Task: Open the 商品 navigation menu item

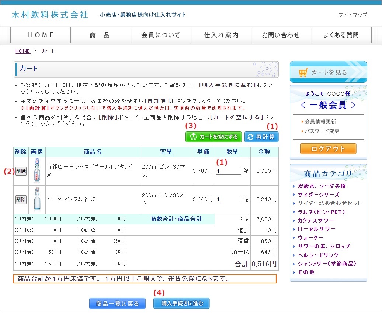Action: (x=100, y=35)
